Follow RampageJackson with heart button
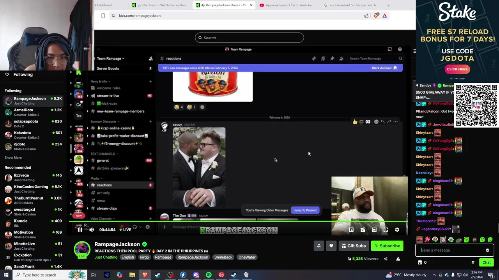 (x=331, y=246)
